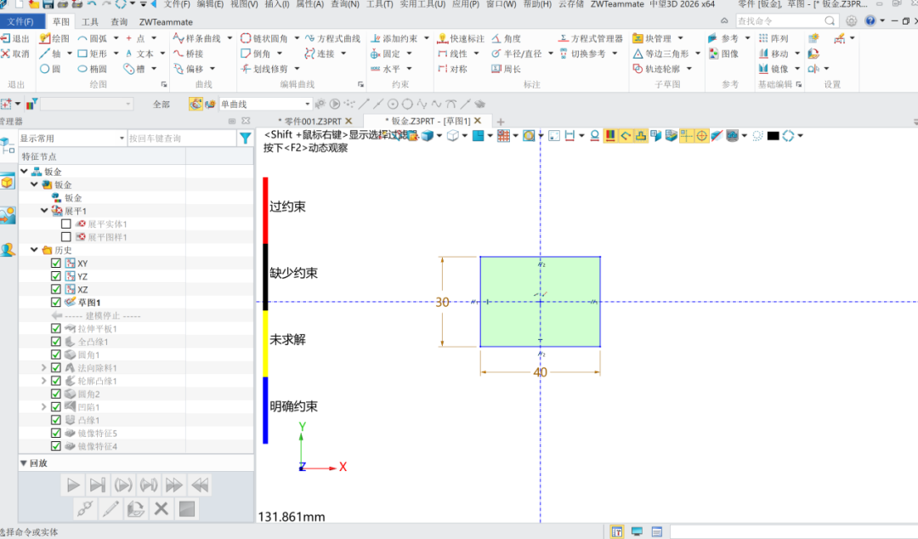Expand the 轮廓凸缘1 tree node
Viewport: 918px width, 539px height.
click(44, 380)
